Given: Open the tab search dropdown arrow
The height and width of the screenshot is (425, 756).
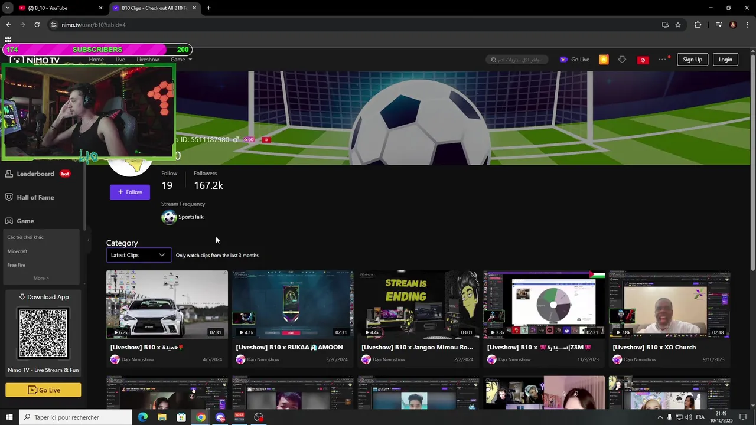Looking at the screenshot, I should coord(8,8).
